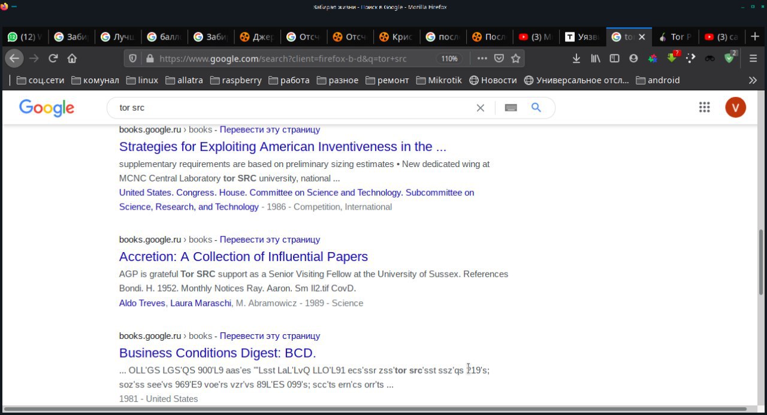The height and width of the screenshot is (415, 767).
Task: Click the Google logo
Action: pos(47,108)
